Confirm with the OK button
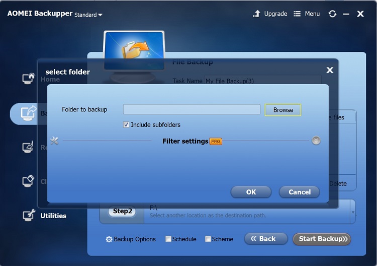The image size is (377, 266). 251,192
